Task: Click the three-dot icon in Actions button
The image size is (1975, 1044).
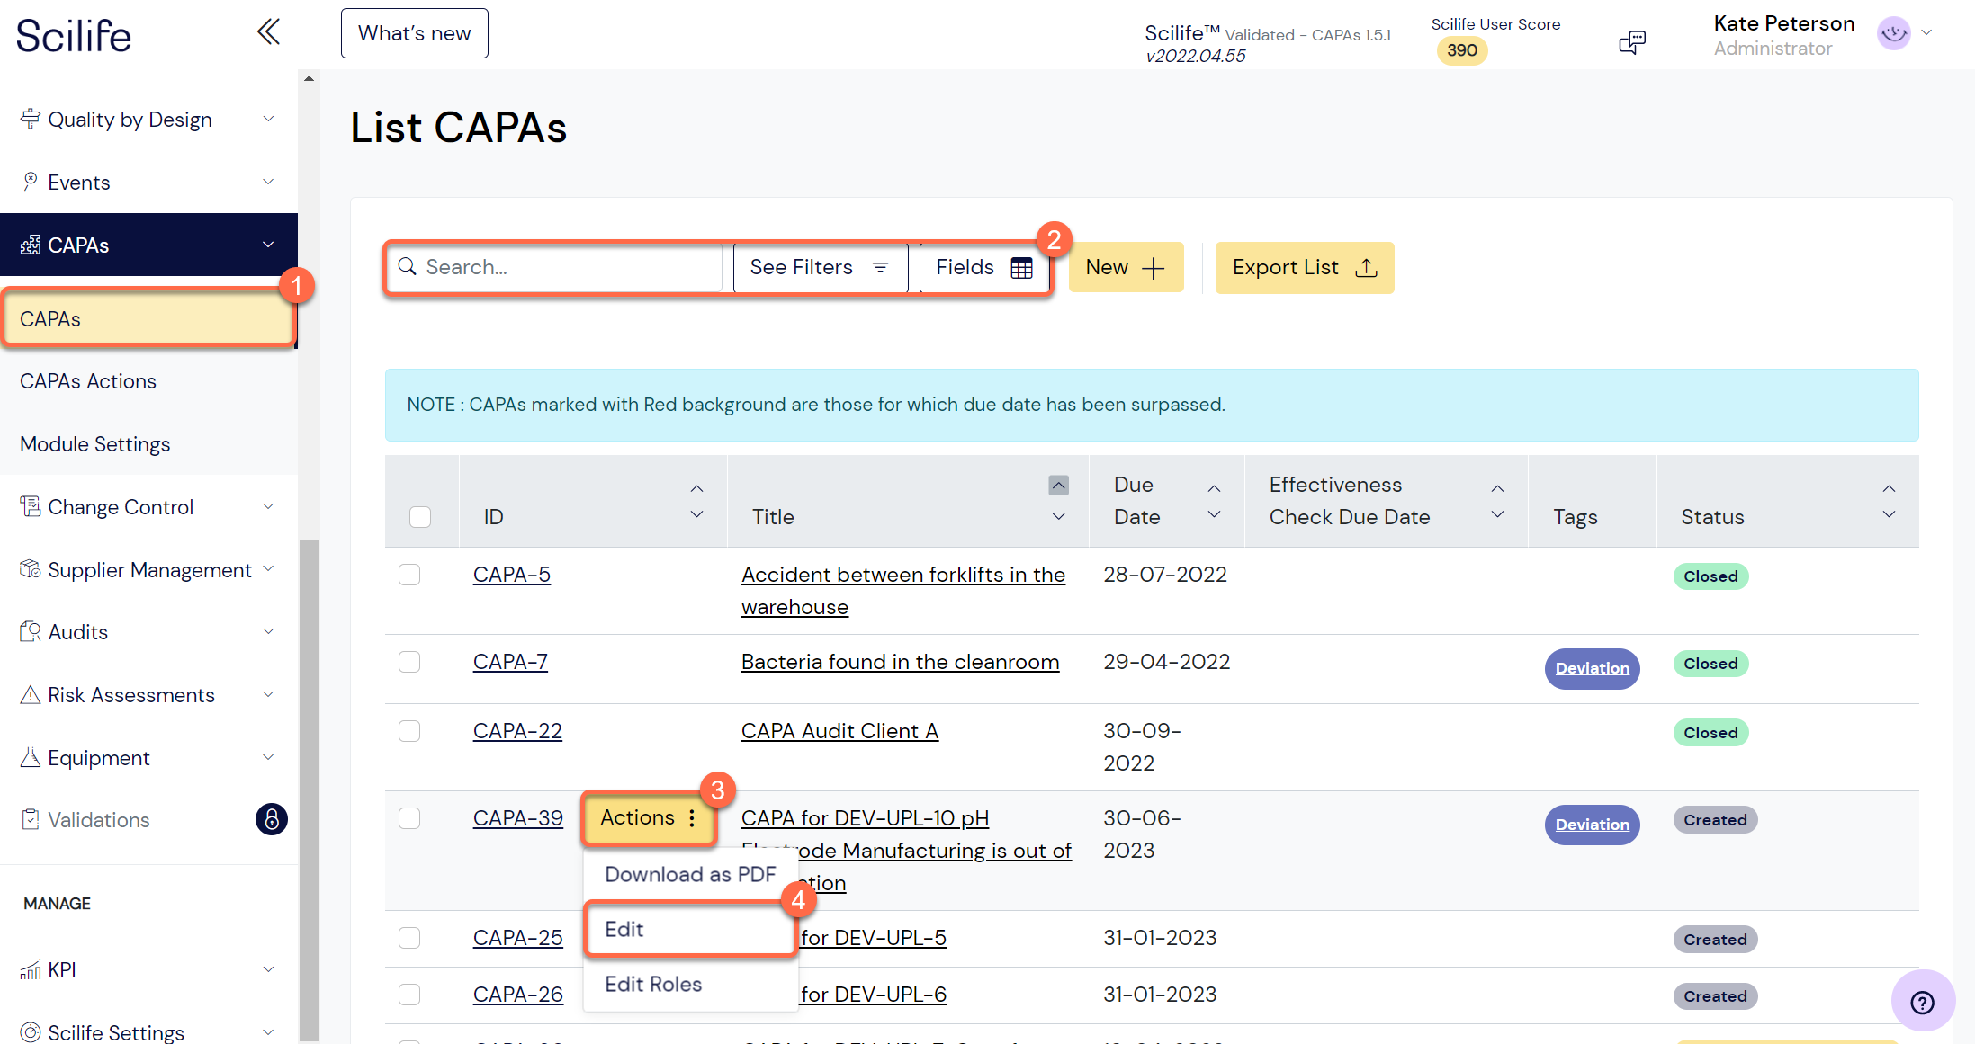Action: pos(692,818)
